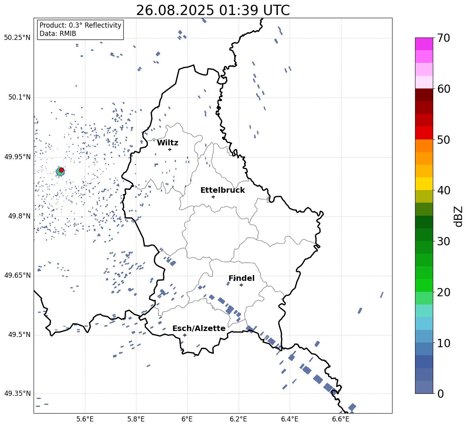Viewport: 468px width, 427px height.
Task: Click the 50.25°N latitude label
Action: [x=17, y=38]
